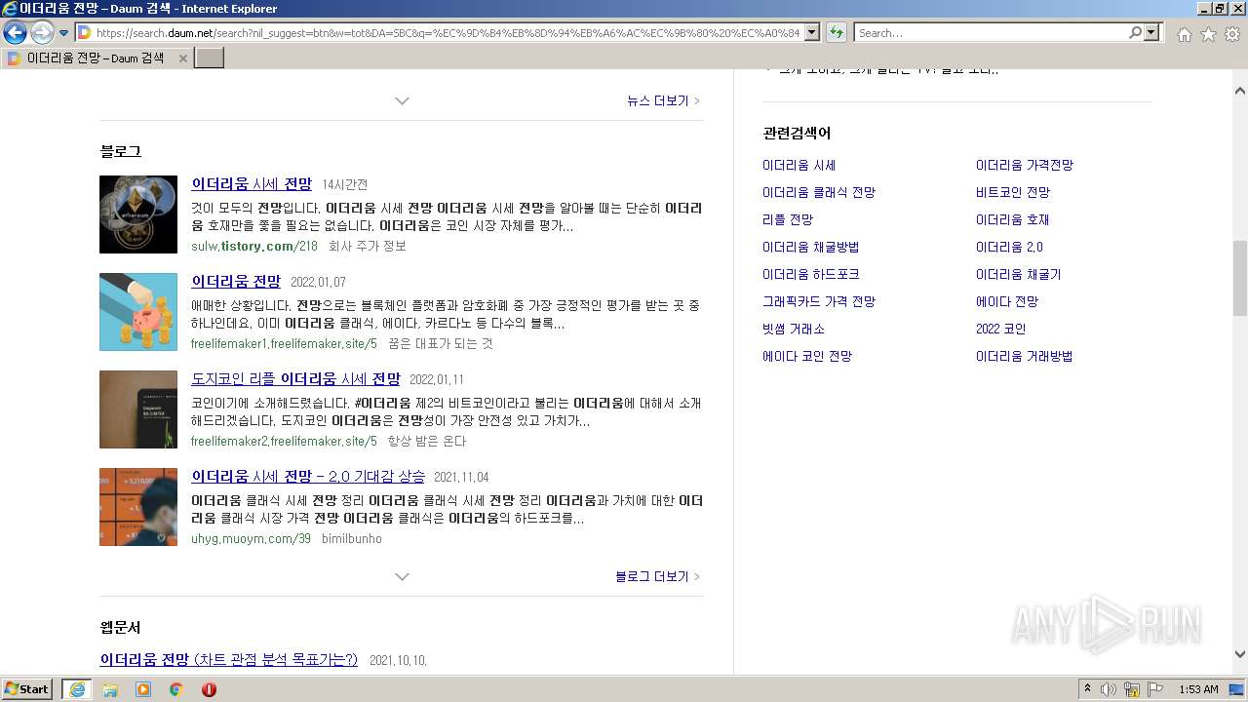Image resolution: width=1248 pixels, height=702 pixels.
Task: Click the browser Search box
Action: click(991, 33)
